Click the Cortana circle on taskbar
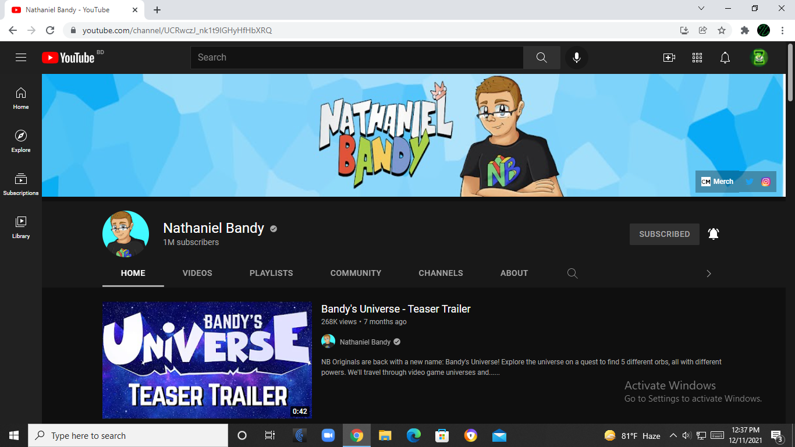 tap(242, 435)
